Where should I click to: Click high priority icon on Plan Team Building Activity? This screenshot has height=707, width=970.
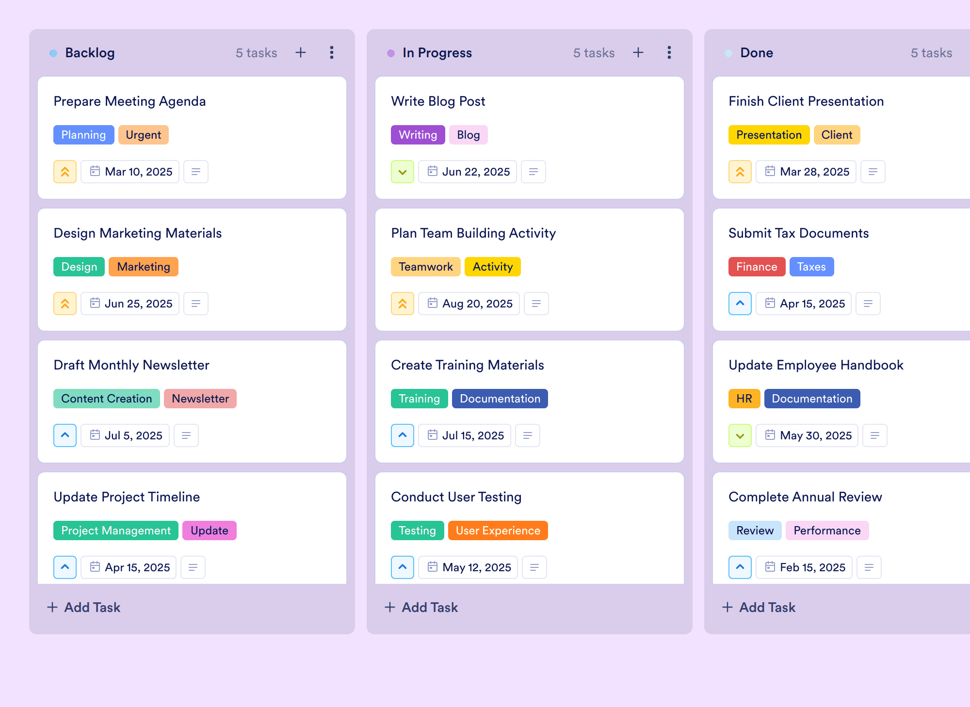pyautogui.click(x=403, y=304)
